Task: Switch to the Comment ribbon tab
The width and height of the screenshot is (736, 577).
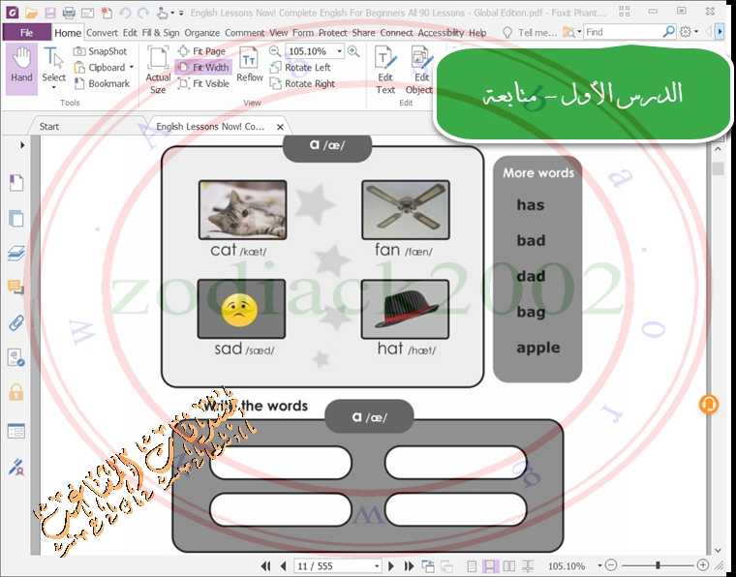Action: (245, 32)
